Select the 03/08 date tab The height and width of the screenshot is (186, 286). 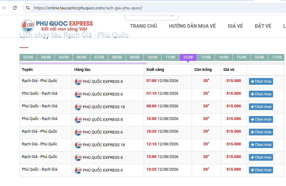pyautogui.click(x=28, y=57)
